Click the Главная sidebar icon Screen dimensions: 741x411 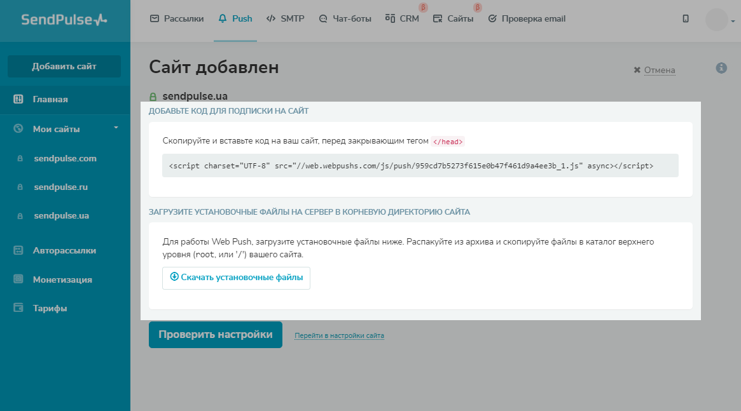pos(18,99)
